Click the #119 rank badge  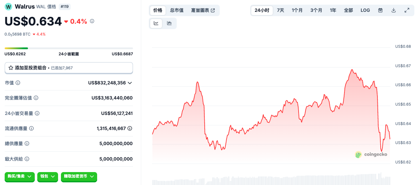pos(65,7)
